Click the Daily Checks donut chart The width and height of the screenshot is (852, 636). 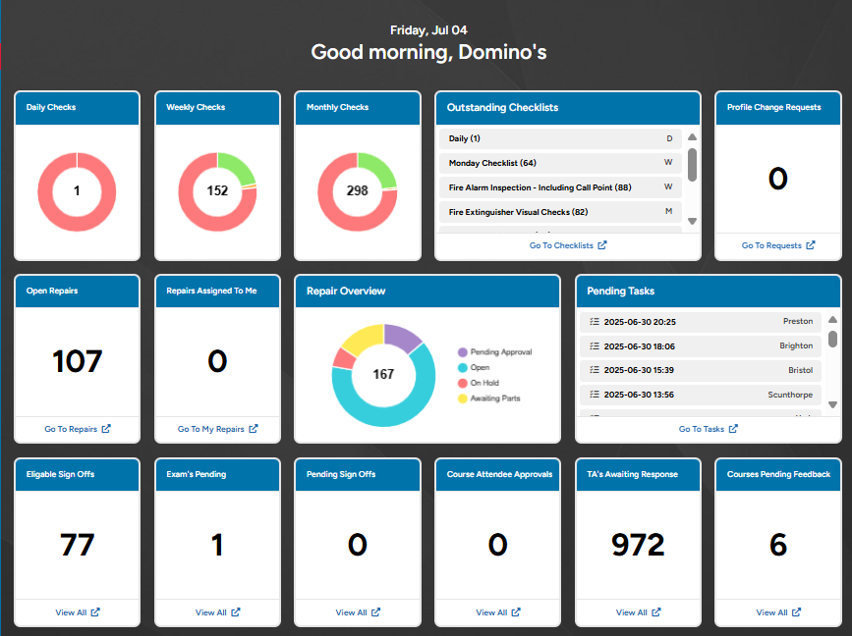(78, 191)
